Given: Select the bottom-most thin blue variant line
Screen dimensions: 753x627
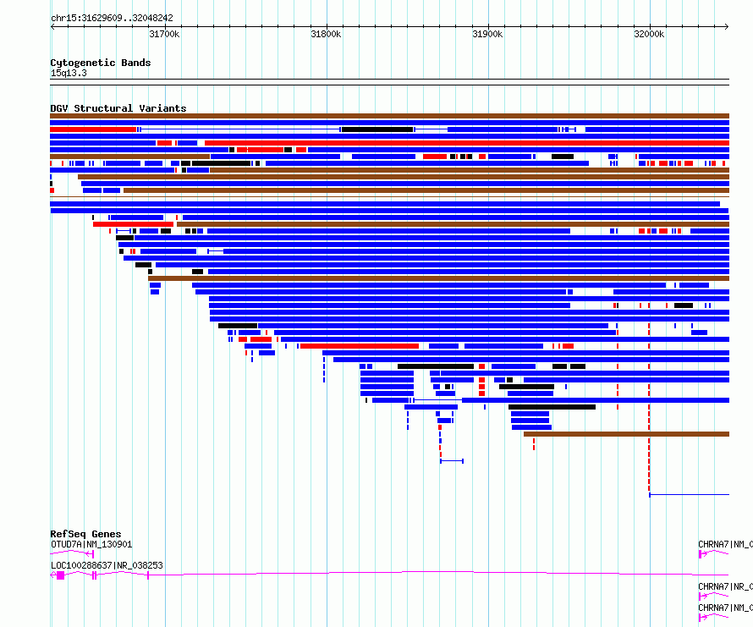Looking at the screenshot, I should click(x=690, y=494).
